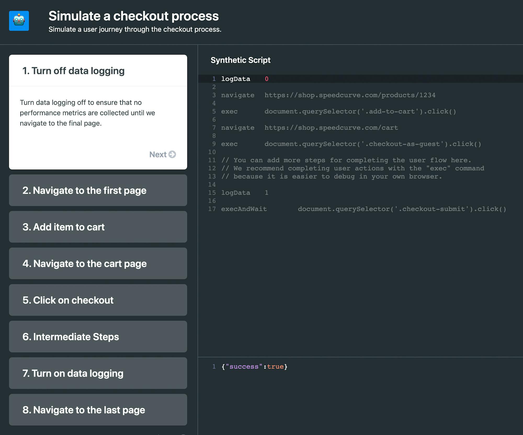Click the products/1234 URL in line 3
Image resolution: width=523 pixels, height=435 pixels.
click(350, 95)
